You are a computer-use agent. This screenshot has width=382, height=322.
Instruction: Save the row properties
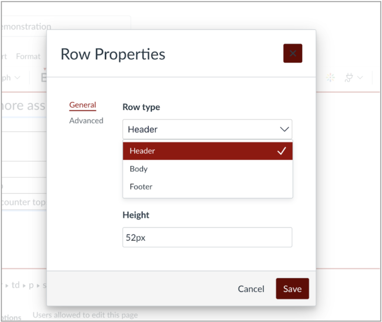[292, 288]
